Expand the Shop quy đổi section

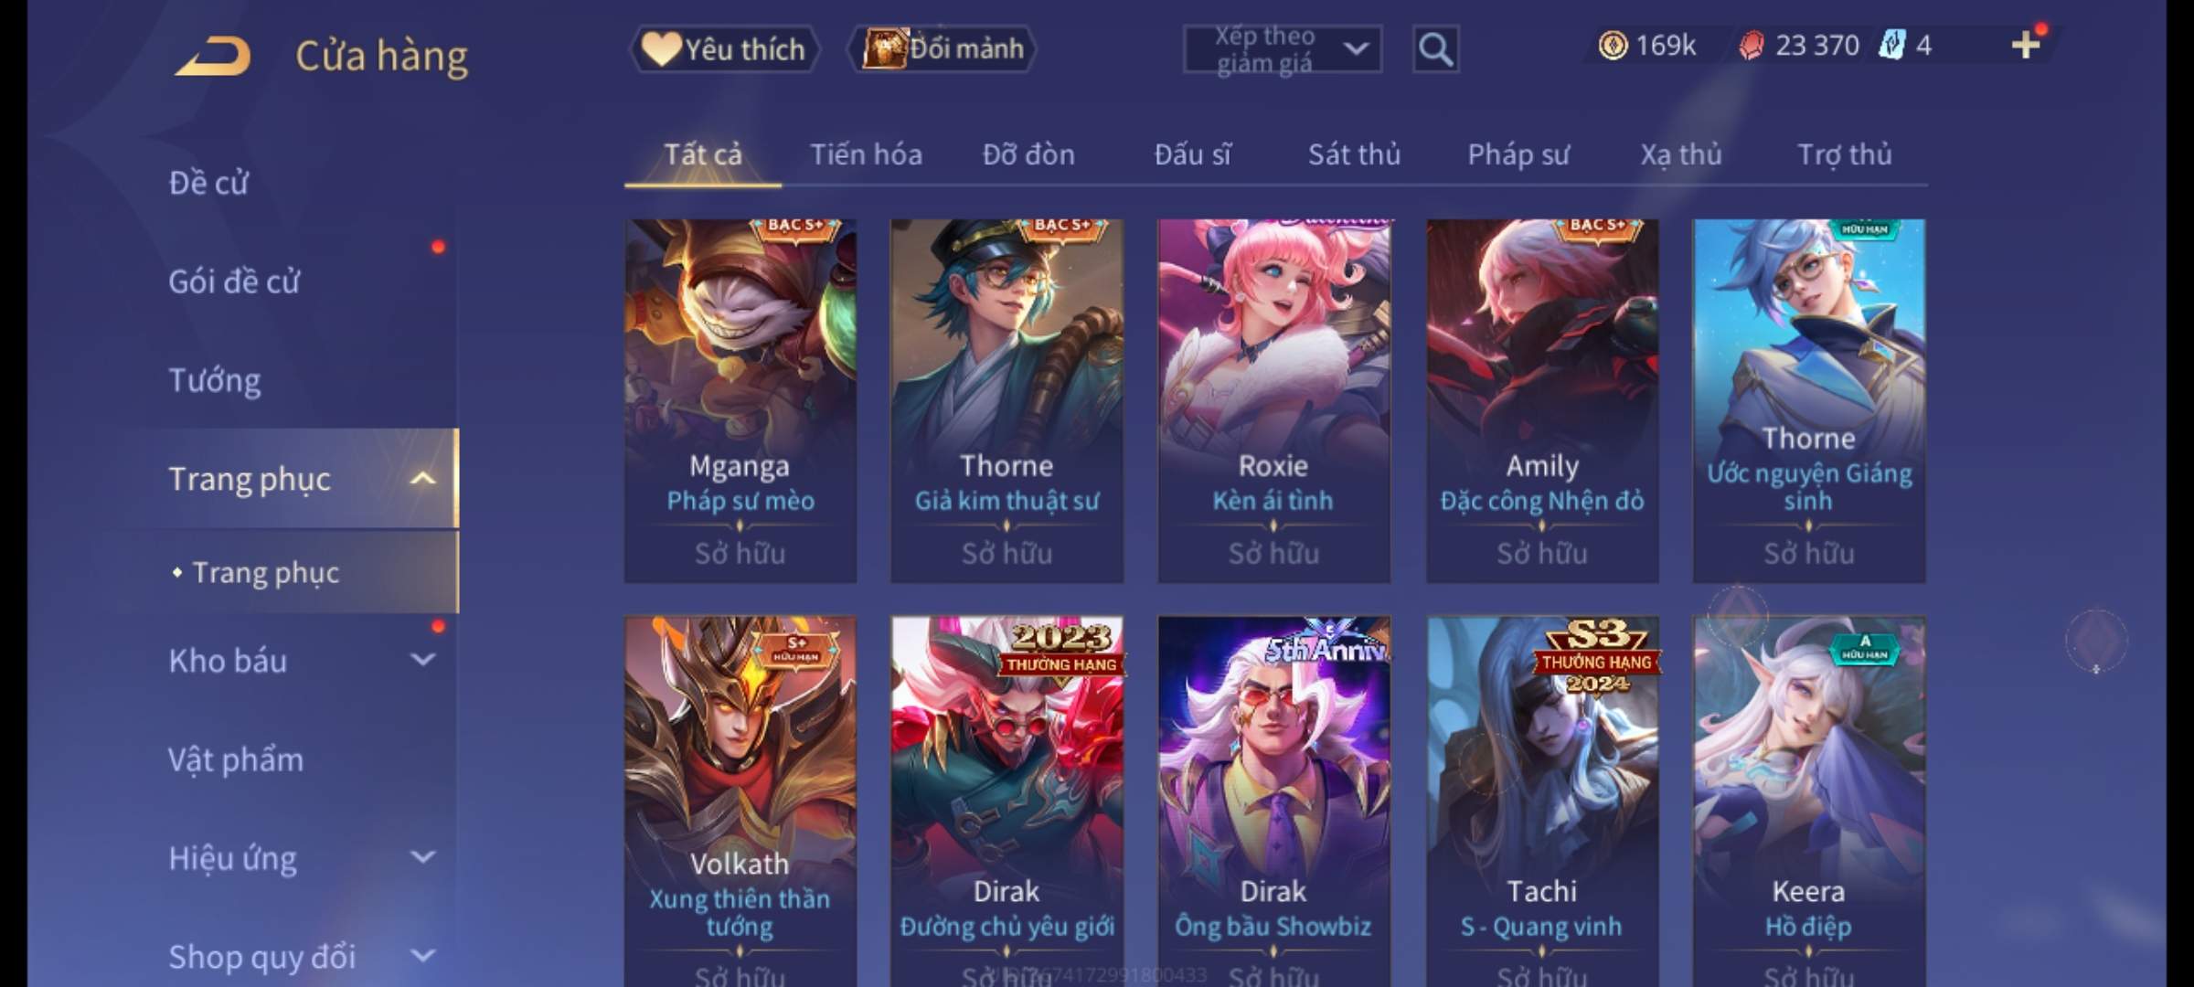pyautogui.click(x=422, y=956)
